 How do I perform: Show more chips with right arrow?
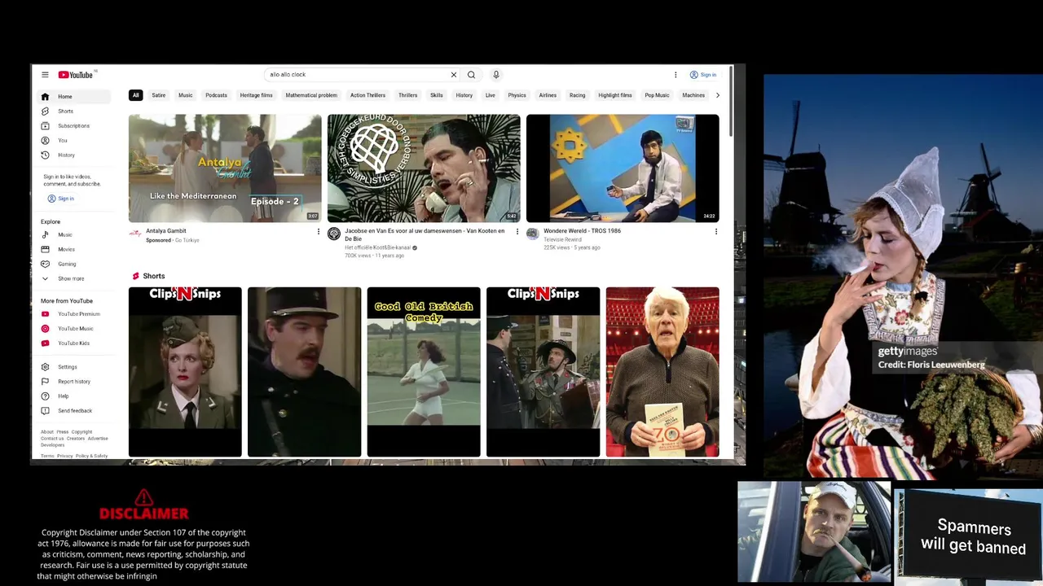[718, 96]
